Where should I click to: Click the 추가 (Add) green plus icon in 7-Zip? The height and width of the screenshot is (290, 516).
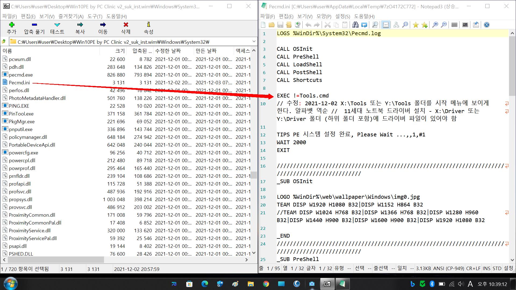click(x=12, y=25)
